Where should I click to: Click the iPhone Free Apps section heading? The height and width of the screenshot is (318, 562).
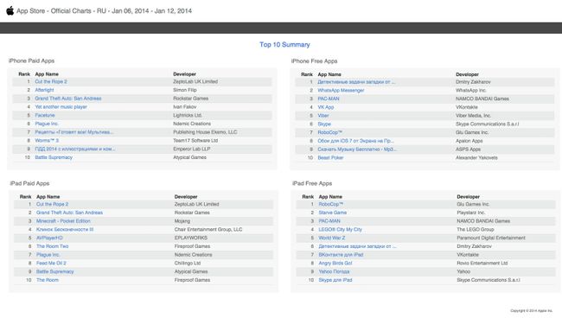pyautogui.click(x=314, y=61)
